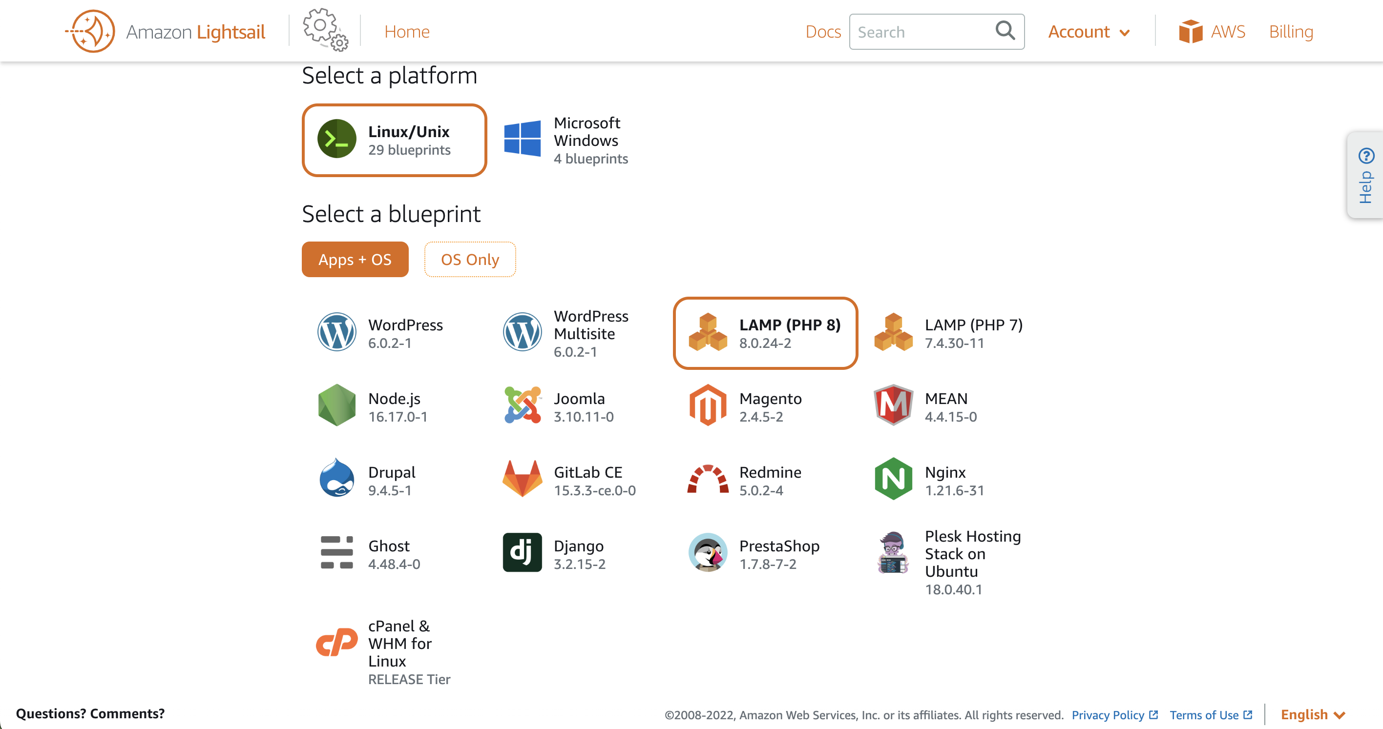Screen dimensions: 1383x729
Task: Click the WordPress Multisite 6.0.2-1 label
Action: (590, 333)
